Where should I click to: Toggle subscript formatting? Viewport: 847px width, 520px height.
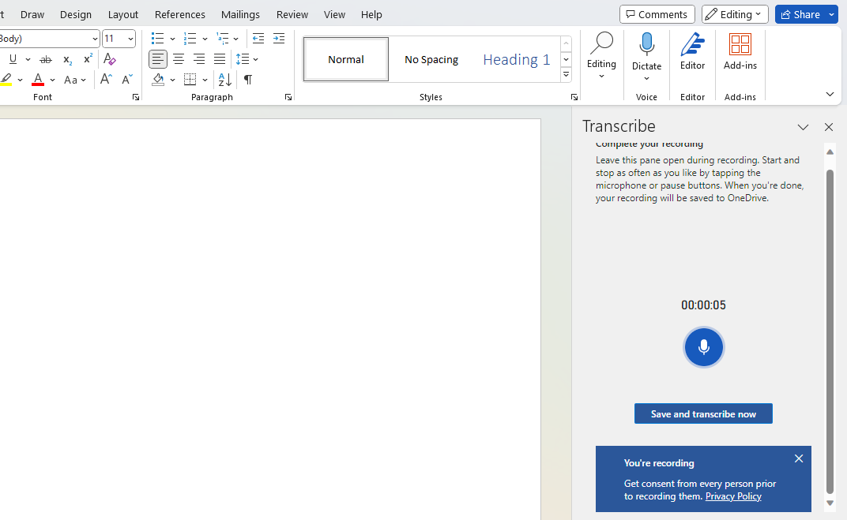(67, 59)
